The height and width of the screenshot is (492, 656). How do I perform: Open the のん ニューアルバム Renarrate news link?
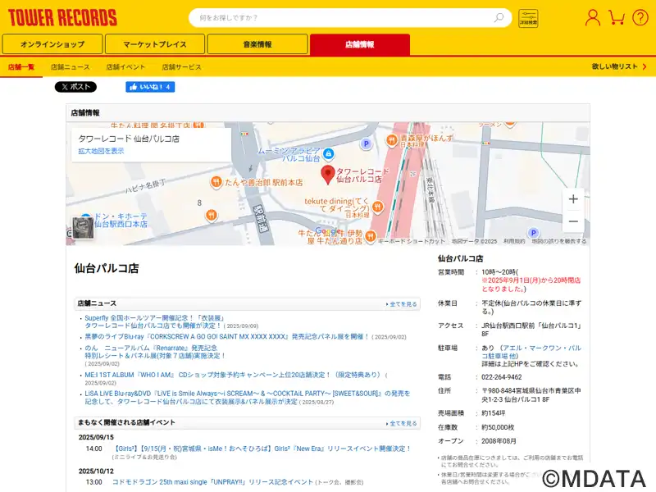pyautogui.click(x=155, y=352)
